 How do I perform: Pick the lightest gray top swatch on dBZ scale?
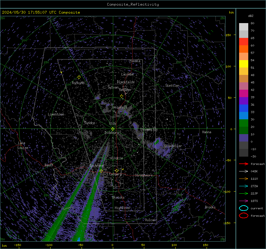(244, 27)
